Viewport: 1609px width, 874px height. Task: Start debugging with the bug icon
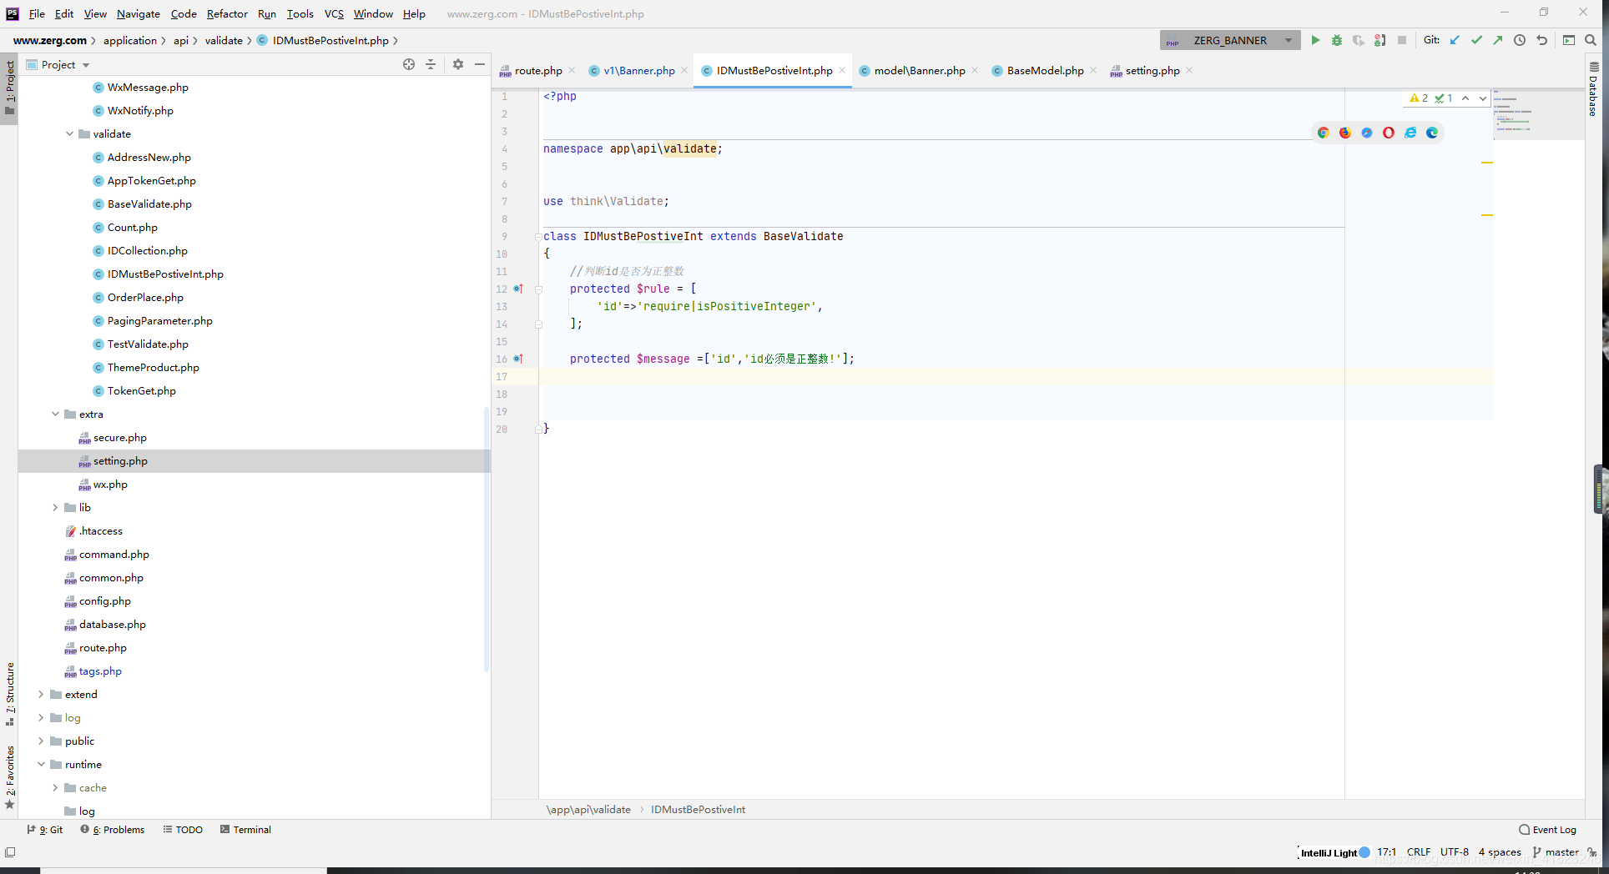1337,40
